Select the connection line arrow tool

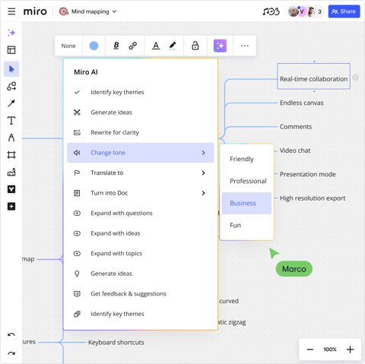tap(11, 103)
